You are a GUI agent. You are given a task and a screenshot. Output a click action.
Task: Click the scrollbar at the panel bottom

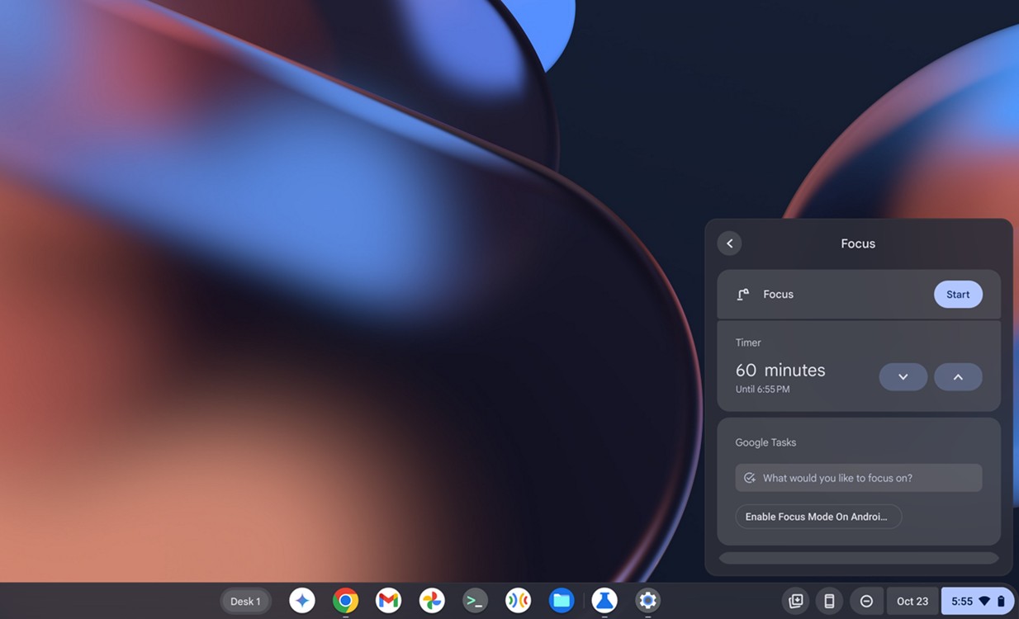(x=858, y=558)
